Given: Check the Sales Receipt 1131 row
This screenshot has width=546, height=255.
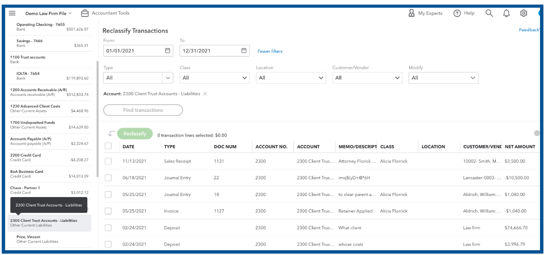Looking at the screenshot, I should point(108,161).
